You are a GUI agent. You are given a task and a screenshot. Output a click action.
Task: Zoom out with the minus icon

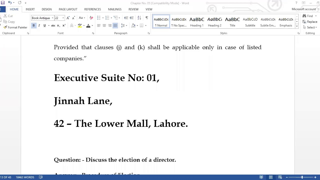click(x=287, y=177)
